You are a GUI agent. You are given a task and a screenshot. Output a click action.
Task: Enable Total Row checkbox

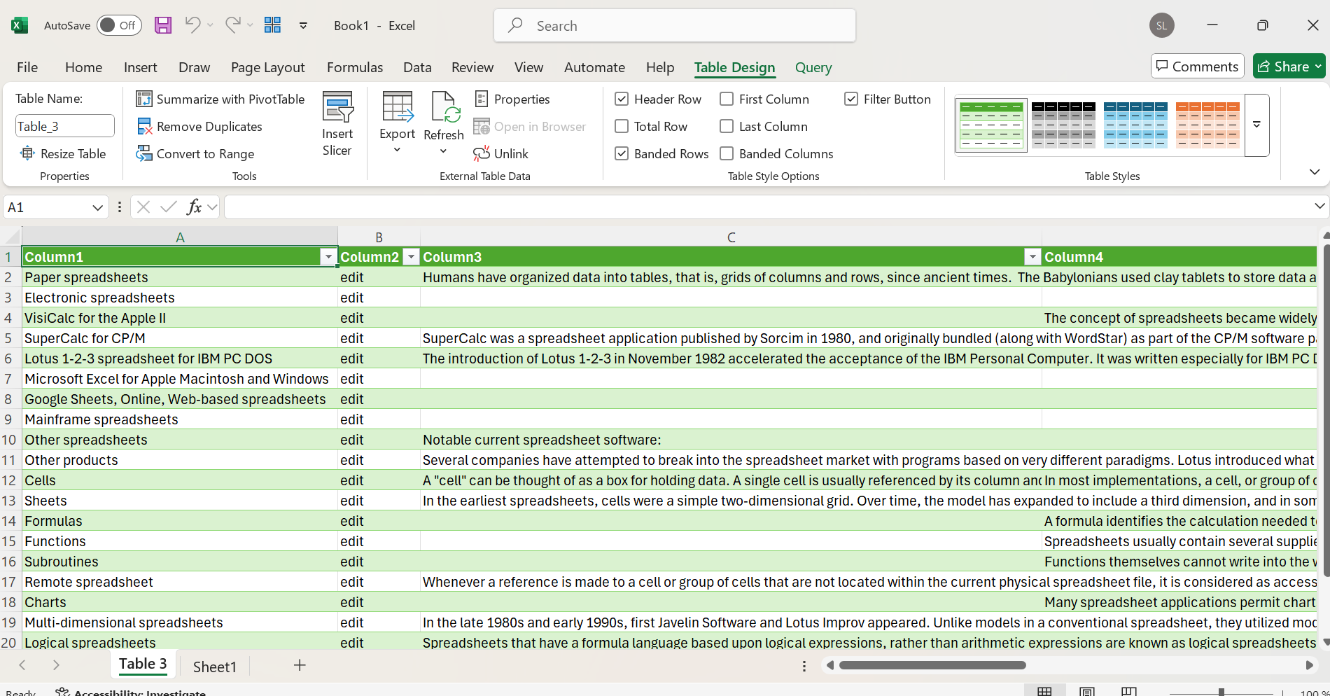click(x=622, y=127)
